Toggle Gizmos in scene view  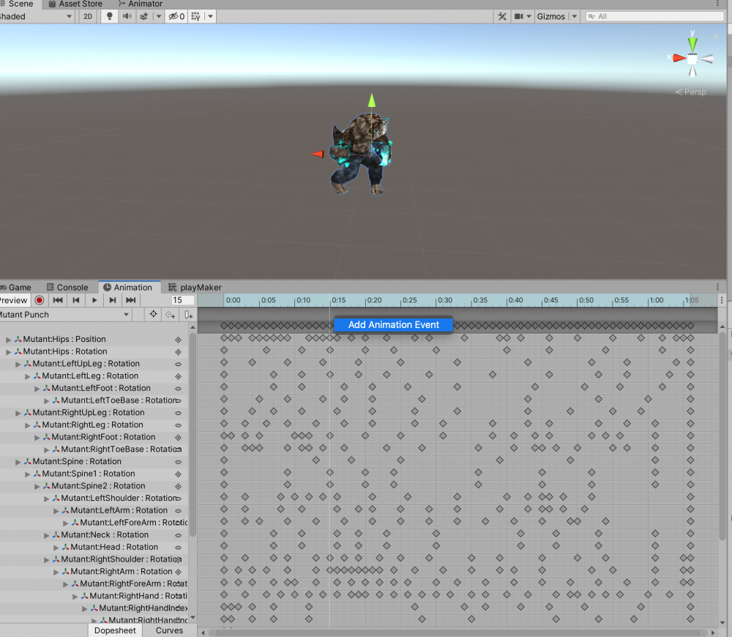tap(551, 16)
